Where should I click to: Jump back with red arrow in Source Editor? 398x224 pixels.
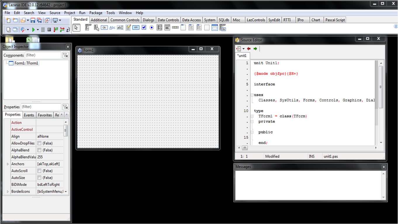249,49
